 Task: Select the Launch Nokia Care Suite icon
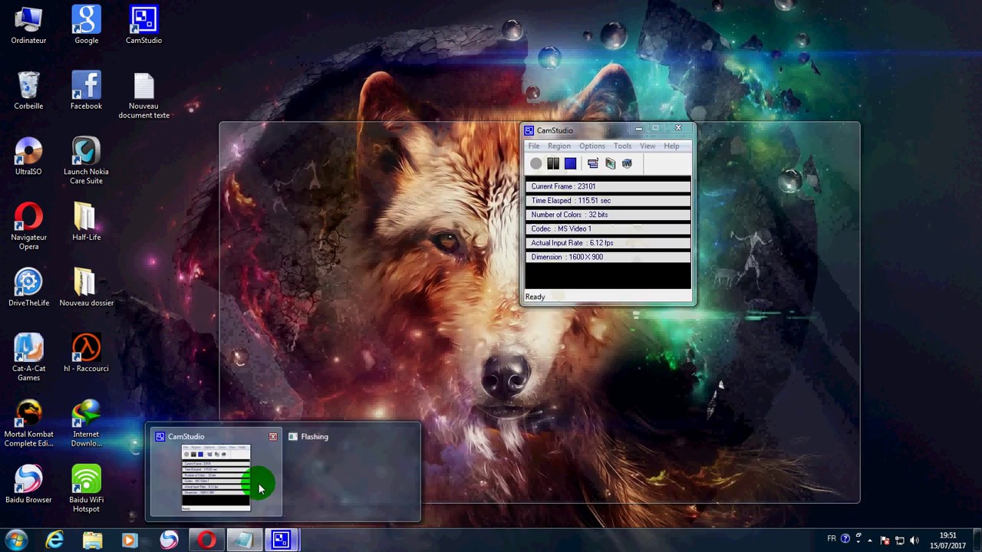(86, 161)
